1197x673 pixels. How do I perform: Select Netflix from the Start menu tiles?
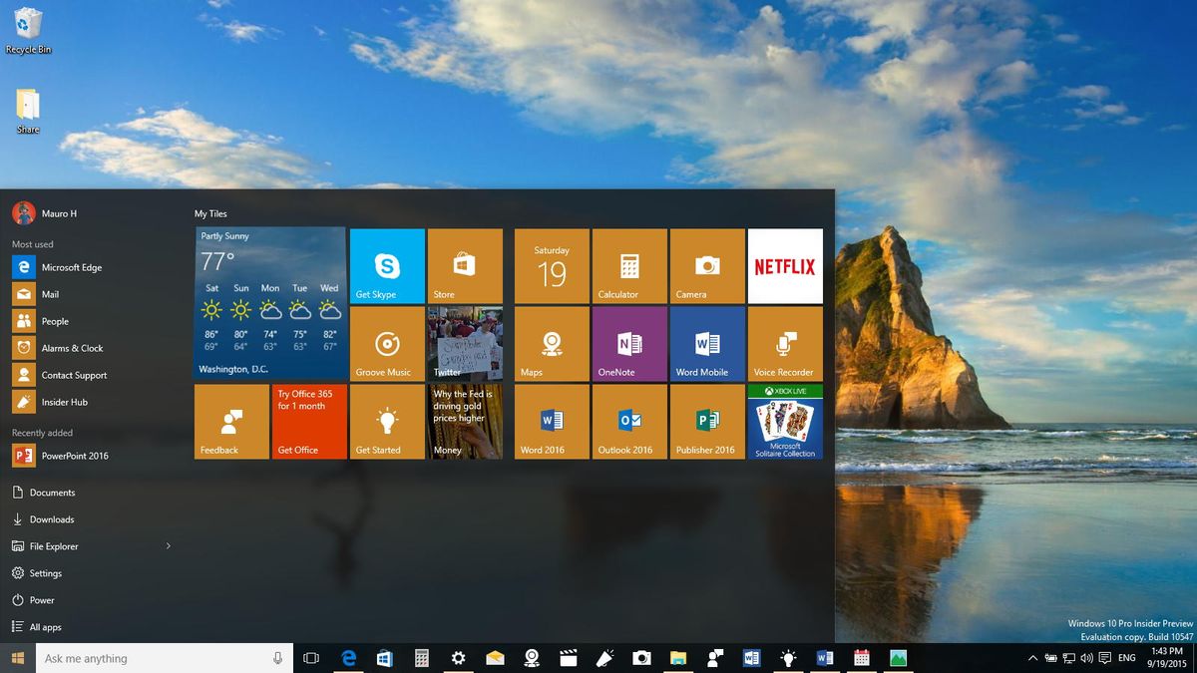pyautogui.click(x=785, y=265)
